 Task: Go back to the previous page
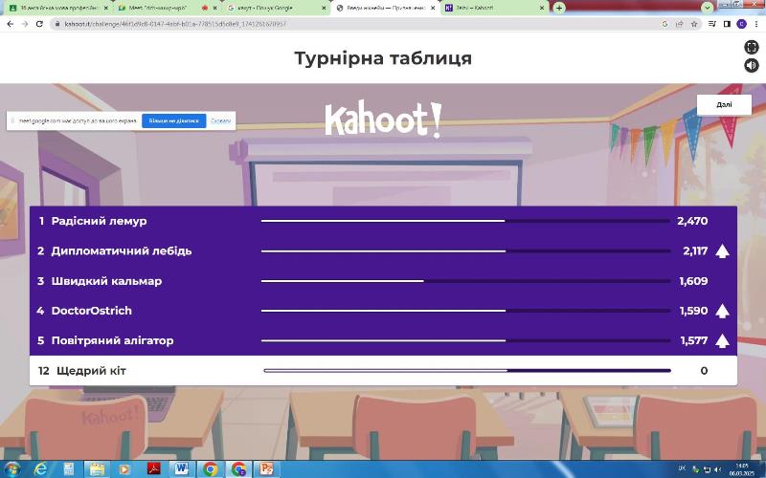coord(10,23)
